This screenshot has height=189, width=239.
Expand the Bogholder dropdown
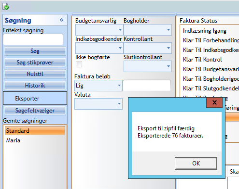click(147, 30)
